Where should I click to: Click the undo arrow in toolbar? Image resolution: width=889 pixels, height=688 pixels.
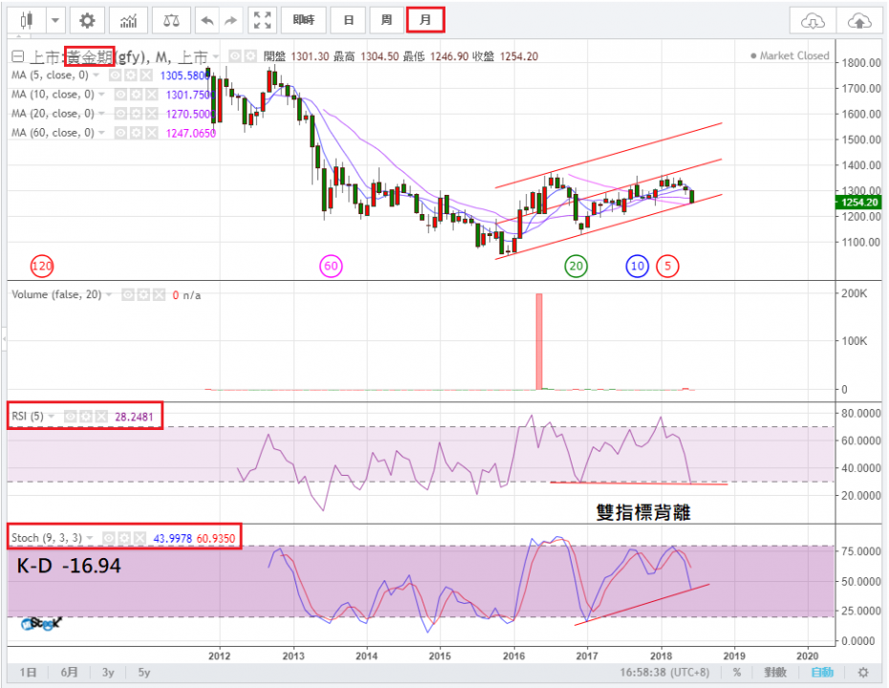[x=207, y=21]
